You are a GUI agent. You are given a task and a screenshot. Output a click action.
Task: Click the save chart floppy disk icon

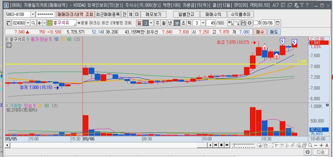pyautogui.click(x=243, y=23)
